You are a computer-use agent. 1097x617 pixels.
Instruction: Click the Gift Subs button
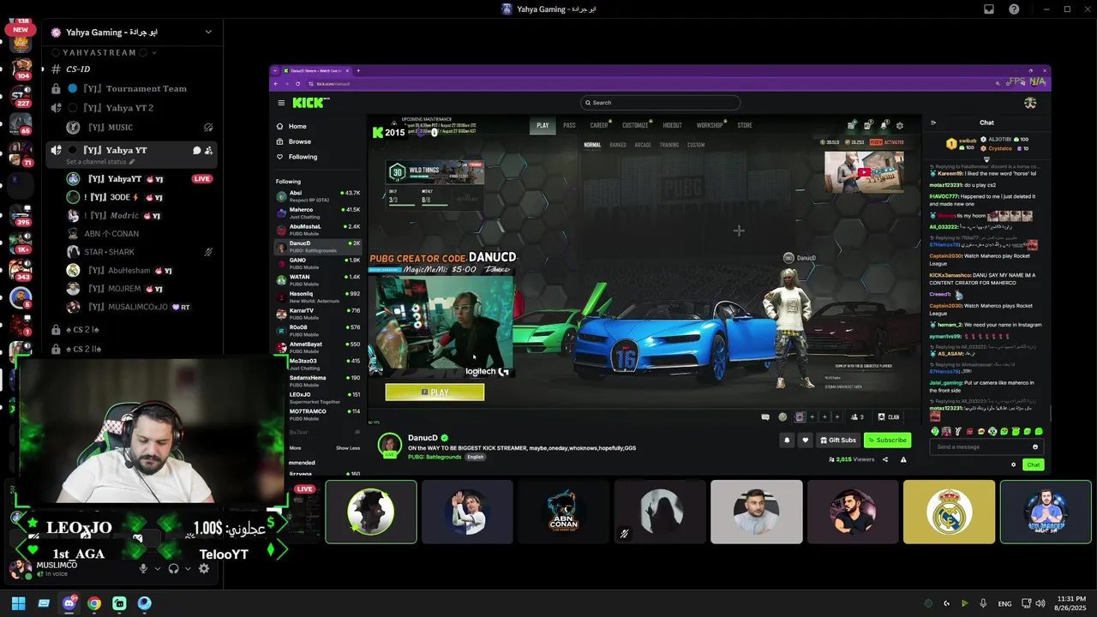point(838,440)
